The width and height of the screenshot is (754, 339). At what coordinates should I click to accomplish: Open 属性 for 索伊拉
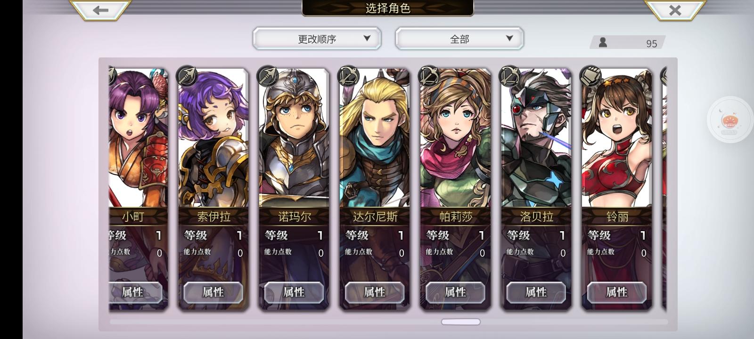[x=213, y=292]
